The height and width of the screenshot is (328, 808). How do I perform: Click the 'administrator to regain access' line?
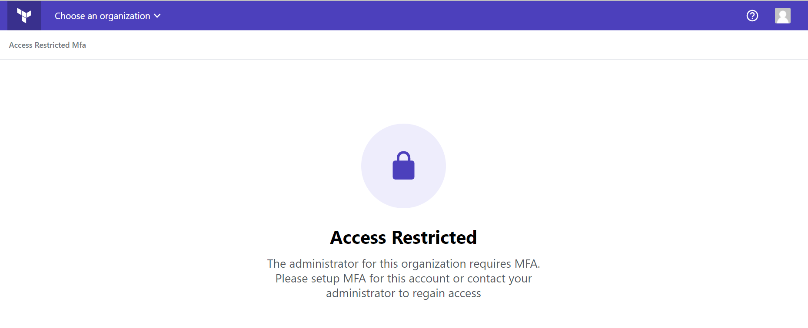click(403, 293)
